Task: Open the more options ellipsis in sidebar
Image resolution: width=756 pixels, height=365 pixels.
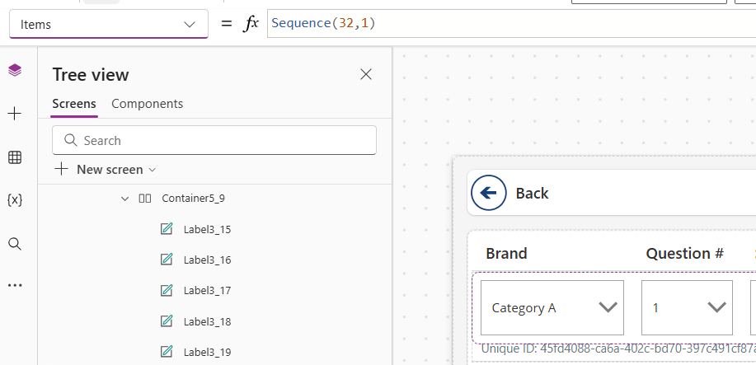Action: tap(14, 285)
